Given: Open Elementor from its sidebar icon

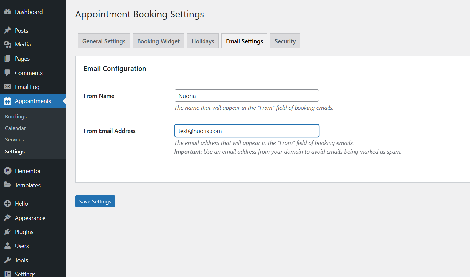Looking at the screenshot, I should click(7, 171).
